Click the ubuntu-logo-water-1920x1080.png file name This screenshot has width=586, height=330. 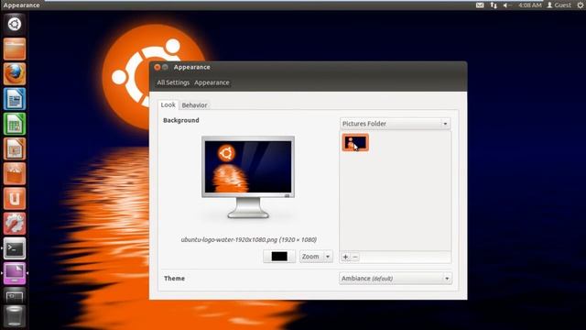(229, 239)
